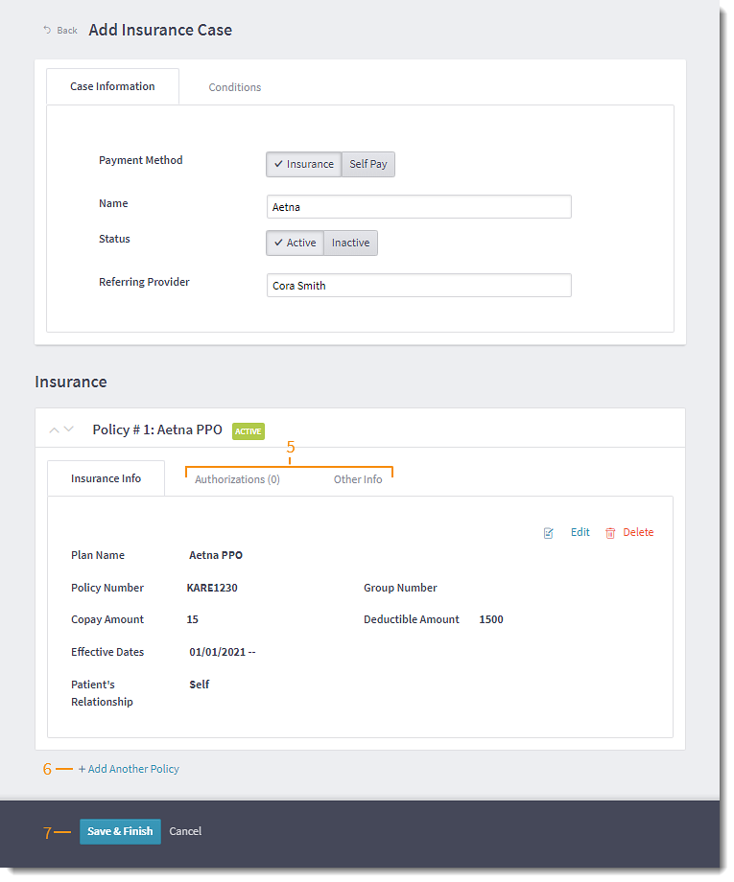
Task: Click the Self relationship value
Action: click(200, 685)
